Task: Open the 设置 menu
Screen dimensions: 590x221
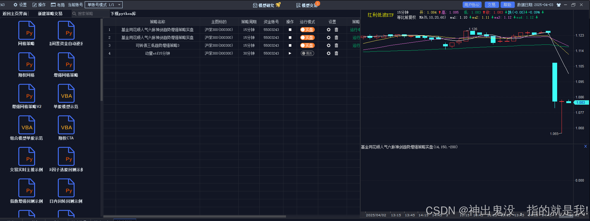Action: coord(20,5)
